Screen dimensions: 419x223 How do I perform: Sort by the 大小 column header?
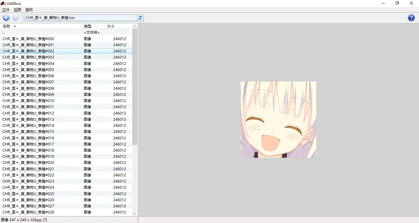click(x=117, y=26)
